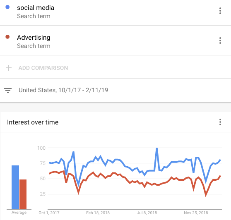This screenshot has width=231, height=220.
Task: Edit the Advertising search term
Action: point(34,38)
